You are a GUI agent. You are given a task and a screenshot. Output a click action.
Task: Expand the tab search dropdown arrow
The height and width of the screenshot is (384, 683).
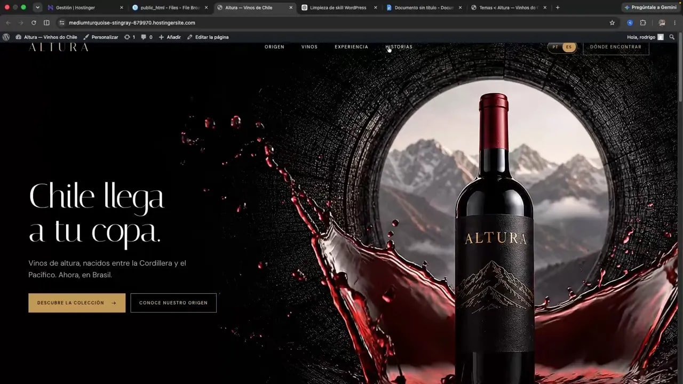coord(37,7)
